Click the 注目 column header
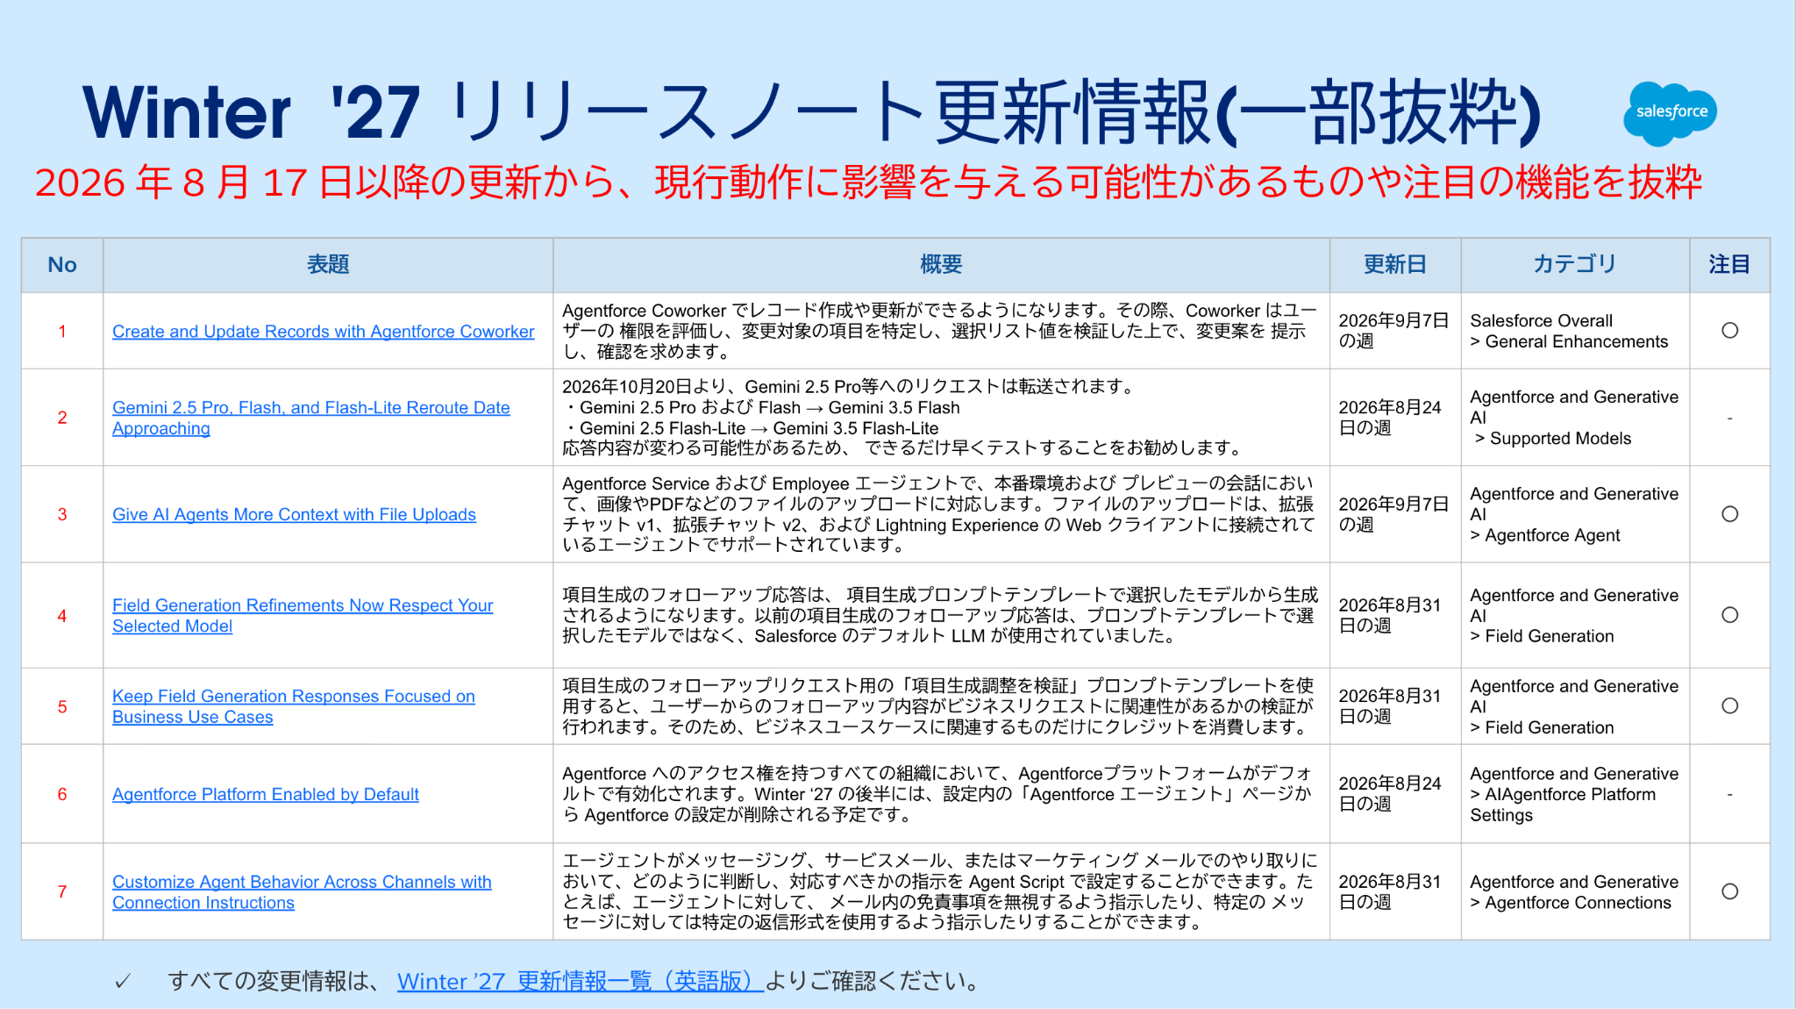Viewport: 1796px width, 1009px height. (1729, 265)
